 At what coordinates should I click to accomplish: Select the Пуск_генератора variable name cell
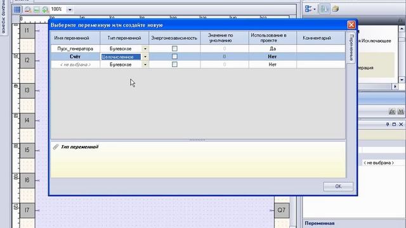(x=75, y=49)
